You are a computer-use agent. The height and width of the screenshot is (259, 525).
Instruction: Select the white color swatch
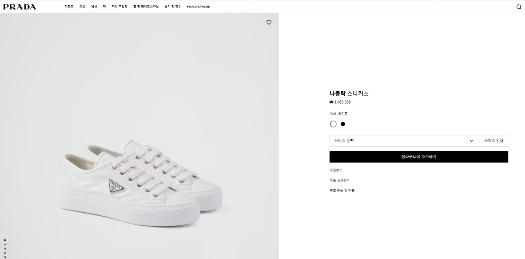pos(333,124)
